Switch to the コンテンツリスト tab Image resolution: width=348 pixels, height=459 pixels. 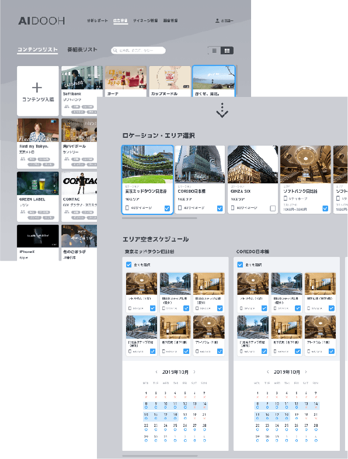coord(37,50)
